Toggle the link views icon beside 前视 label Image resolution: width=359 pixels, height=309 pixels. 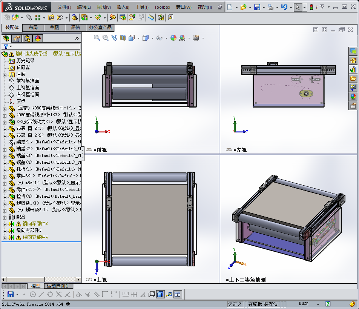point(89,150)
